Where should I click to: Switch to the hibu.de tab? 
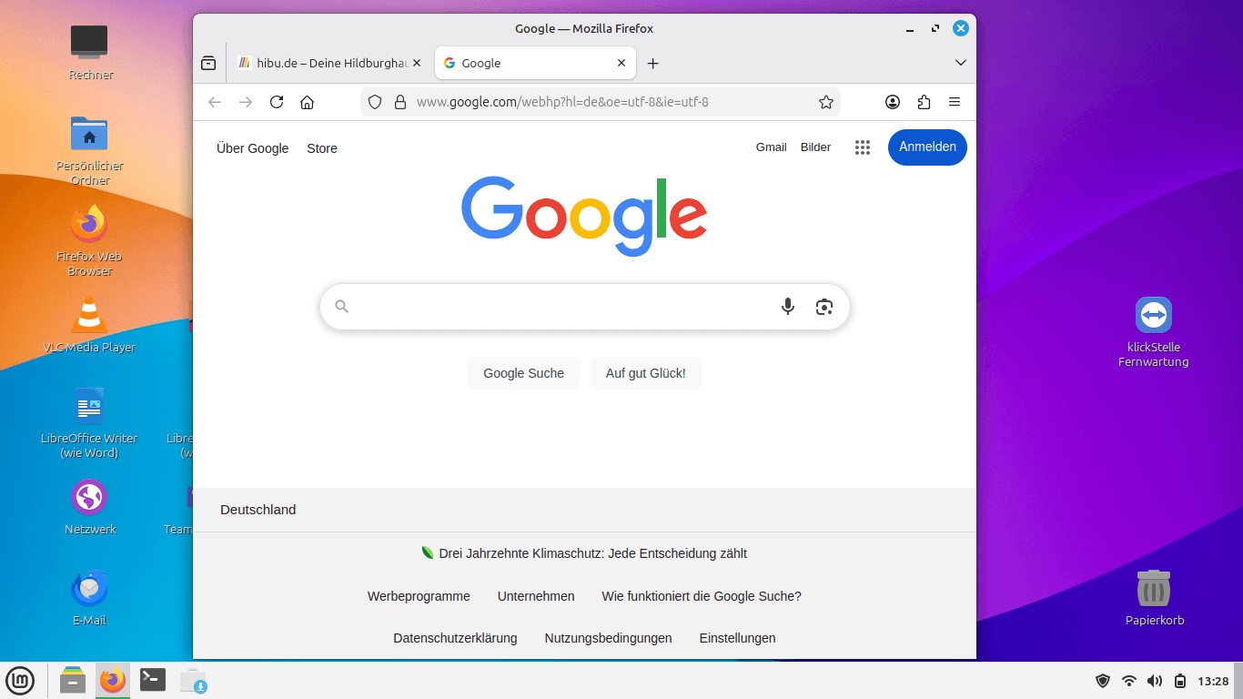(x=323, y=63)
